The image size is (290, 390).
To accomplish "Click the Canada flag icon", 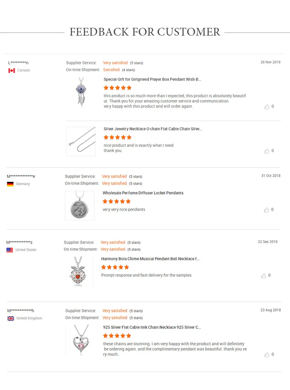I will click(x=12, y=70).
